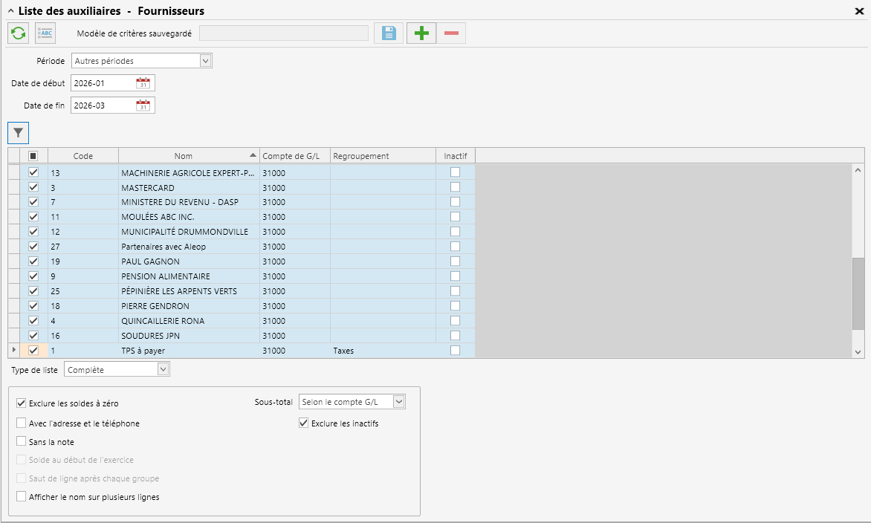
Task: Click the MUNICIPALITÉ DRUMMONDVILLE name cell
Action: coord(189,232)
